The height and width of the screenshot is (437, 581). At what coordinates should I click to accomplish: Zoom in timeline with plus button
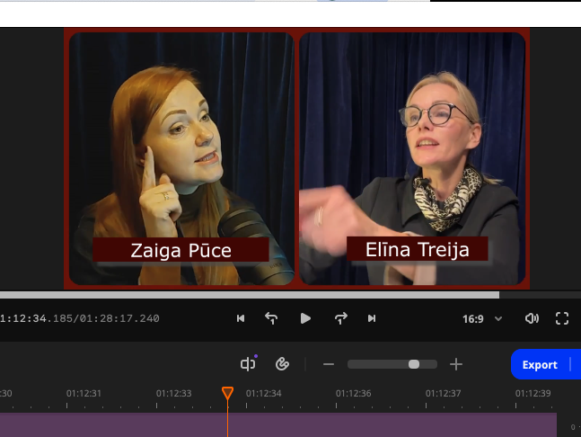point(456,364)
